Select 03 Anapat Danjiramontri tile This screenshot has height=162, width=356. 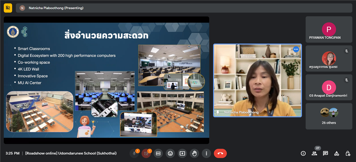[329, 87]
